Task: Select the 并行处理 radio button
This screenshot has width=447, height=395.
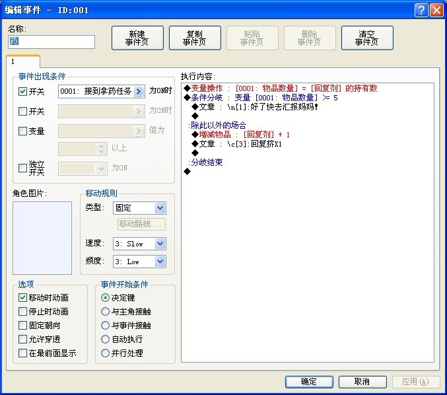Action: tap(105, 353)
